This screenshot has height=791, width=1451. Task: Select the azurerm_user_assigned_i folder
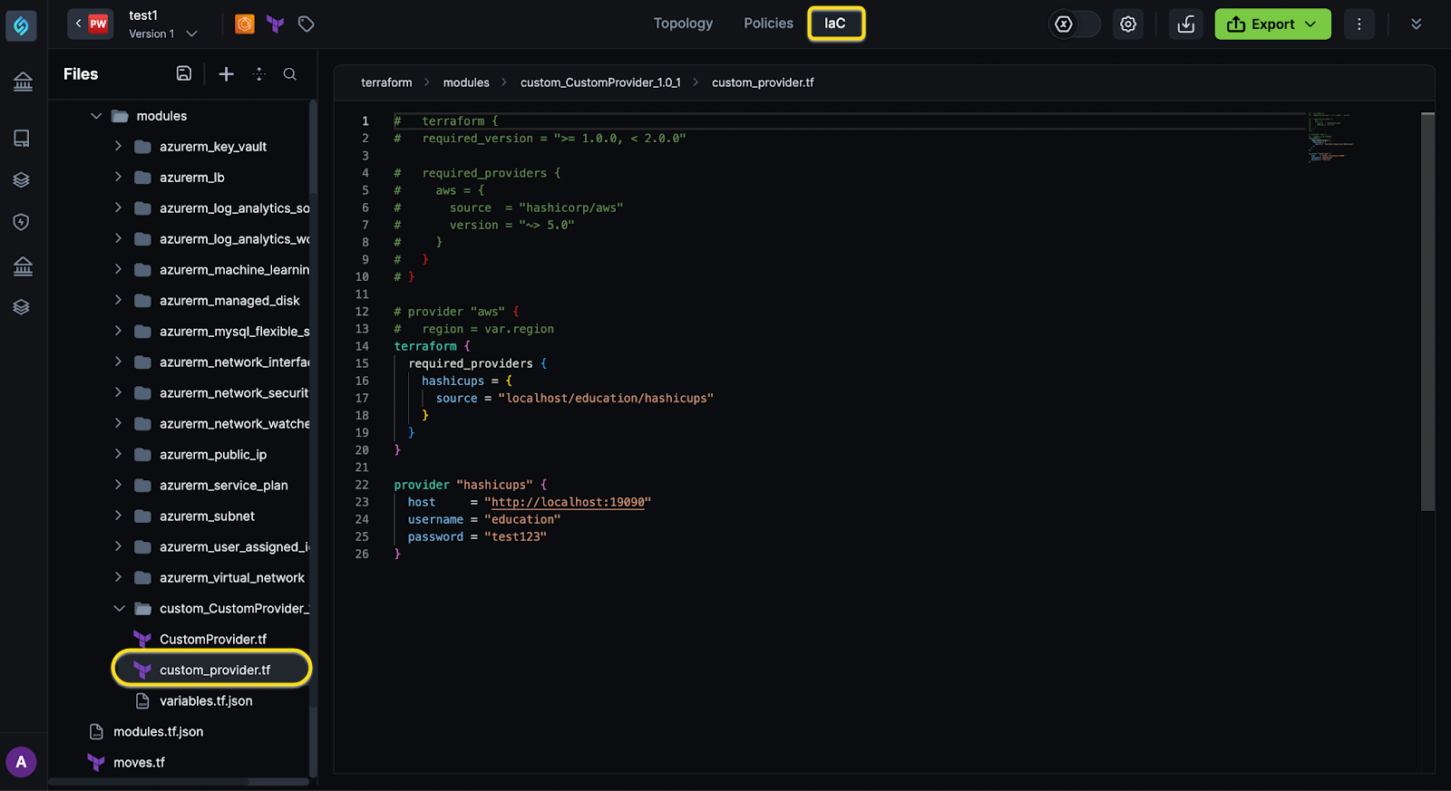coord(234,547)
